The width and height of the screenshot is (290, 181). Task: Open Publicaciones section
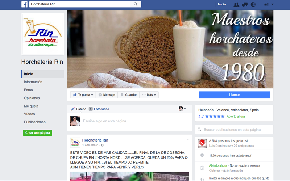pyautogui.click(x=35, y=122)
